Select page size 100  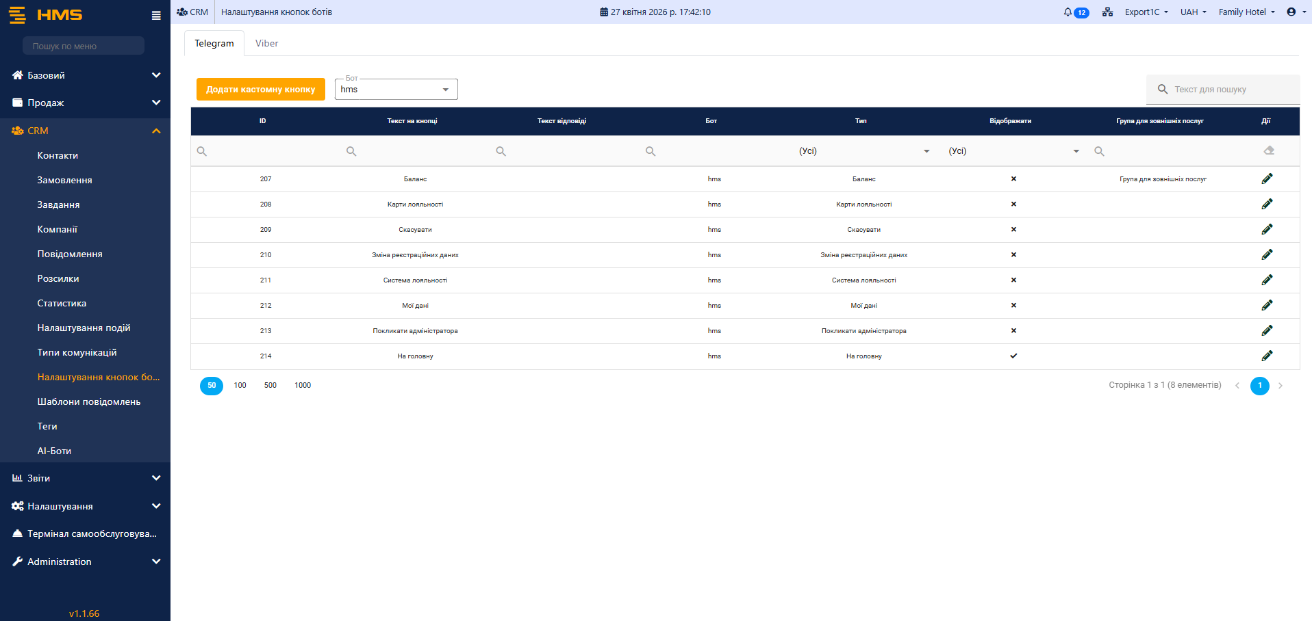pyautogui.click(x=240, y=386)
